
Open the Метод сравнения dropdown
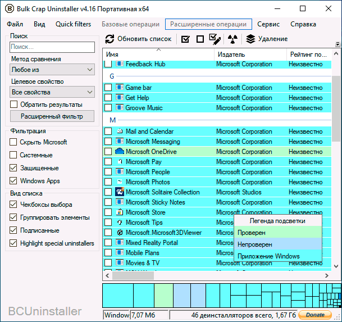tap(52, 70)
